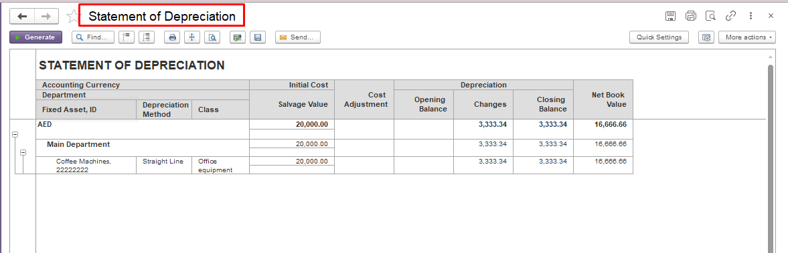
Task: Open report options gear icon next to Quick Settings
Action: pos(706,37)
